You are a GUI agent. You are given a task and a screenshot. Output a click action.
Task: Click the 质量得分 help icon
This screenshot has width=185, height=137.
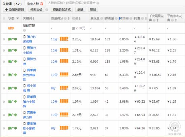tap(65, 18)
